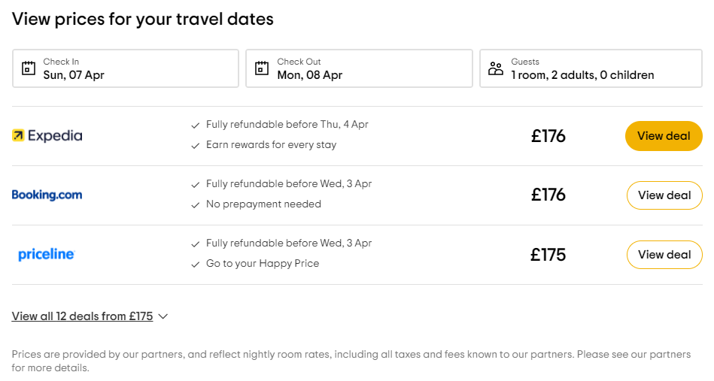Screen dimensions: 714x381
Task: Open the Check In date picker
Action: [126, 68]
